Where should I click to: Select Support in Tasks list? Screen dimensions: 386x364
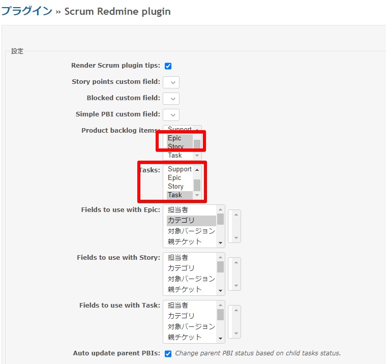coord(180,169)
